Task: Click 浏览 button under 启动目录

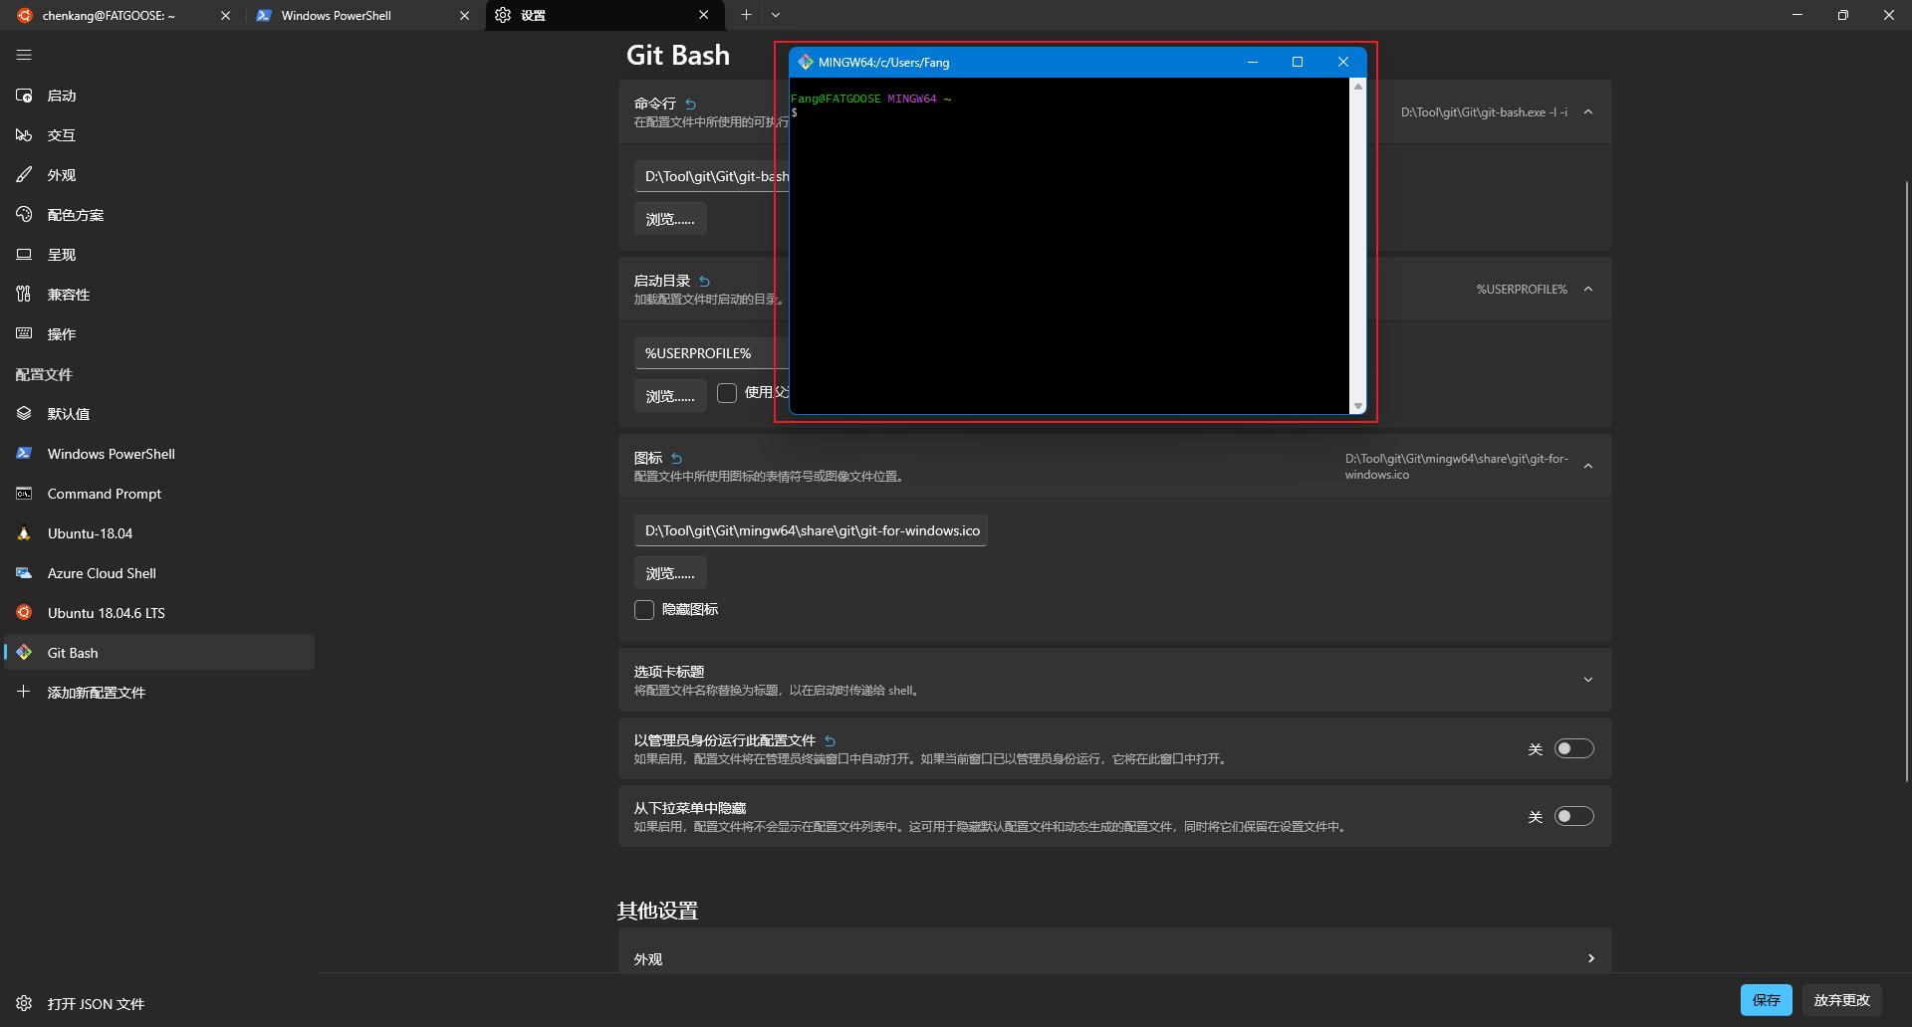Action: click(670, 396)
